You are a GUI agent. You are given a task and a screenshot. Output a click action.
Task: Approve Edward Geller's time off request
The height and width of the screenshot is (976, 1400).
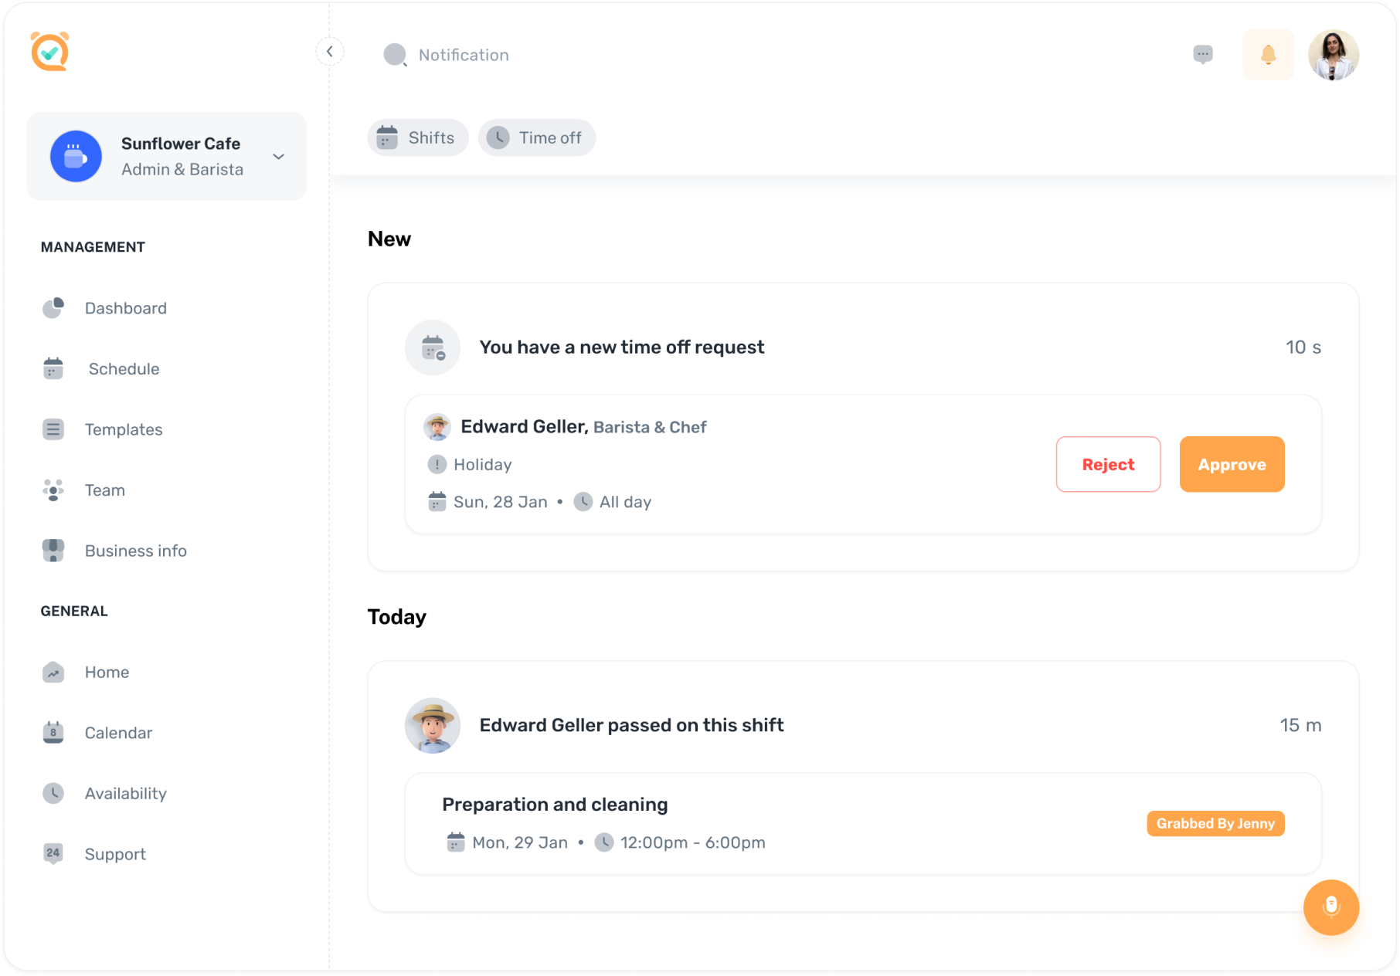(1232, 464)
